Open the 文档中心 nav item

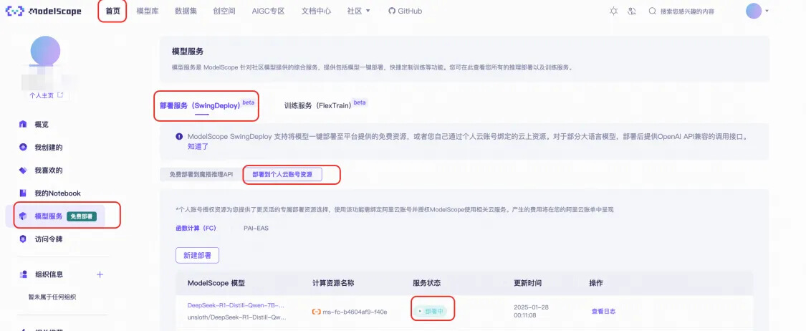pos(316,11)
